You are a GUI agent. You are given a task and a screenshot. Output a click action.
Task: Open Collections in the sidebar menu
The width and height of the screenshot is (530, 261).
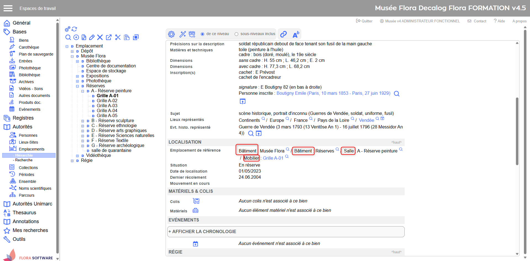[28, 168]
